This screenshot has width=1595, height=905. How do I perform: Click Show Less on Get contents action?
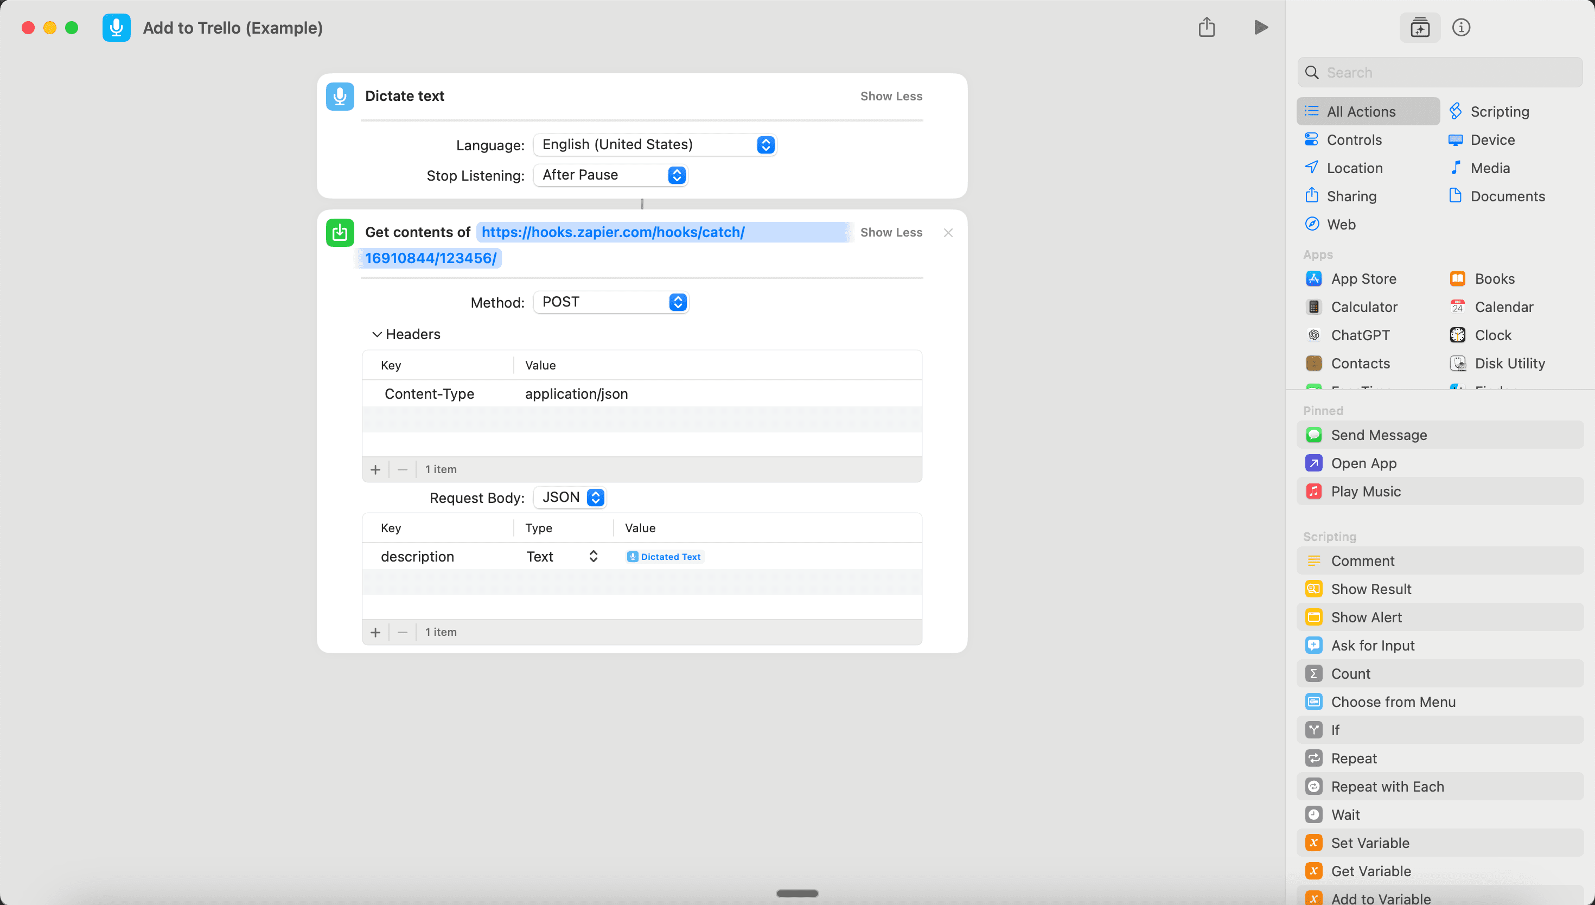point(891,232)
